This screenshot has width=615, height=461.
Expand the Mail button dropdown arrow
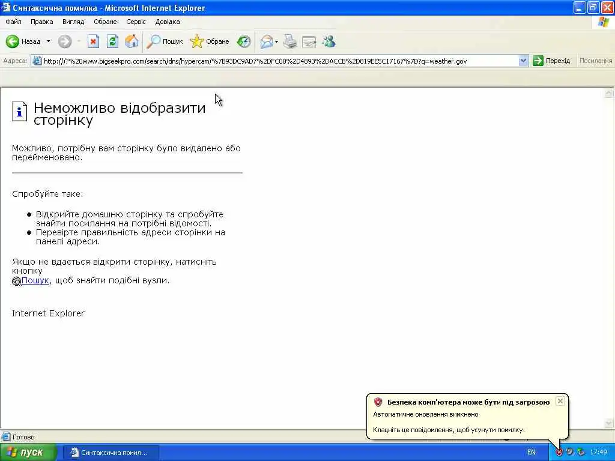(276, 41)
